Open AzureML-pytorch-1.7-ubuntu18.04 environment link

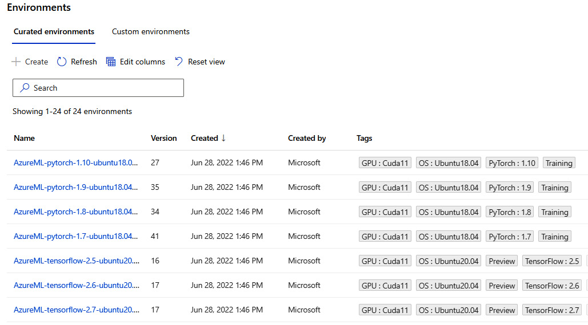pyautogui.click(x=76, y=237)
